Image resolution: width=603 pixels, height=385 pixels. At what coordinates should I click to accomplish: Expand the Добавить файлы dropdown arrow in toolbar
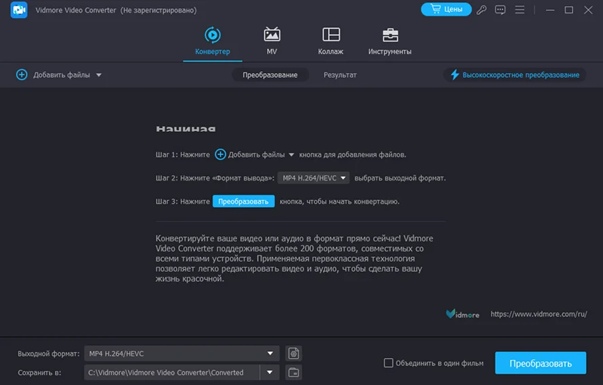click(x=99, y=75)
